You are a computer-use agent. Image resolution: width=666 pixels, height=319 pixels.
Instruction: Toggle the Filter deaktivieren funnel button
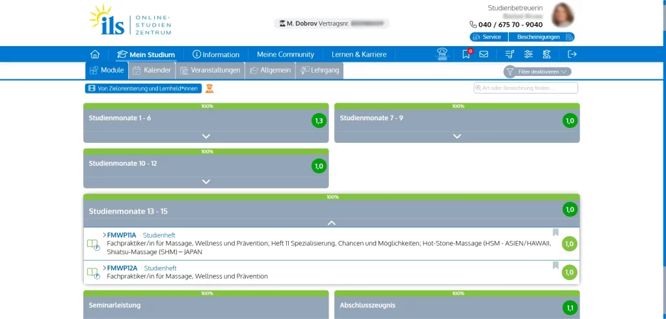[538, 71]
